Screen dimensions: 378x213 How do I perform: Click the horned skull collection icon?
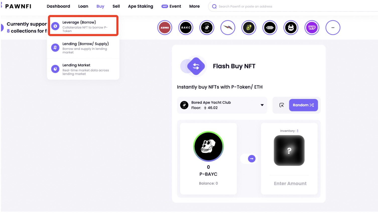[x=291, y=28]
